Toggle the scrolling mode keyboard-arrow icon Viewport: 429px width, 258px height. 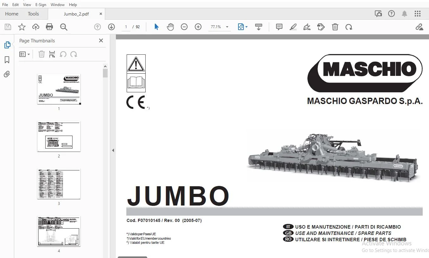pyautogui.click(x=259, y=27)
